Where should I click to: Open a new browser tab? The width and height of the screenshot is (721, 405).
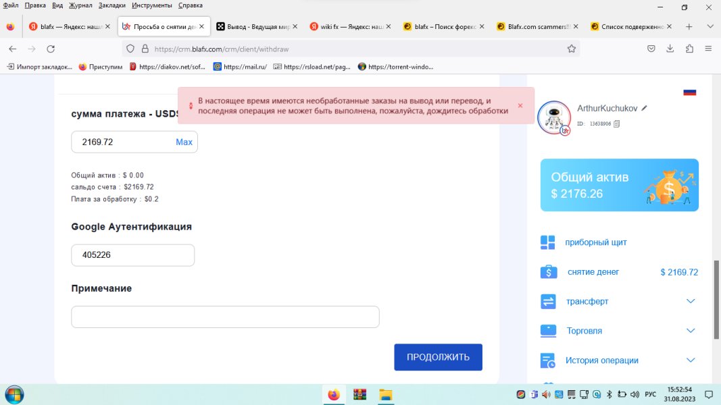[x=689, y=26]
